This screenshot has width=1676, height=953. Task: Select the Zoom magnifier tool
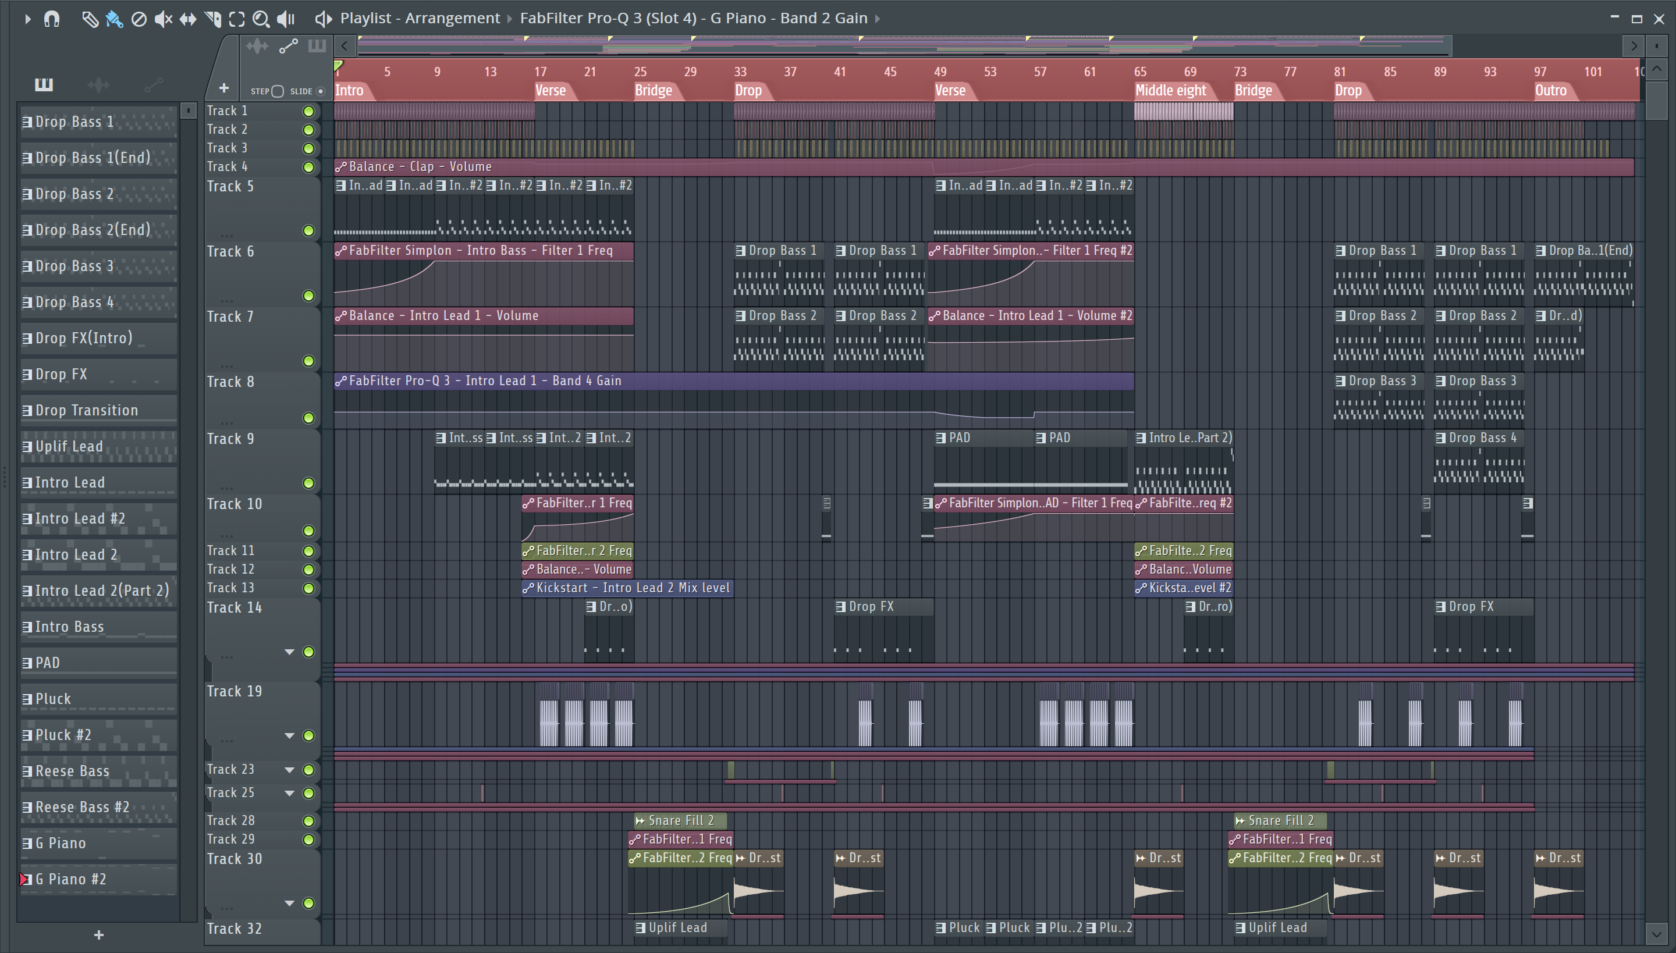[261, 19]
